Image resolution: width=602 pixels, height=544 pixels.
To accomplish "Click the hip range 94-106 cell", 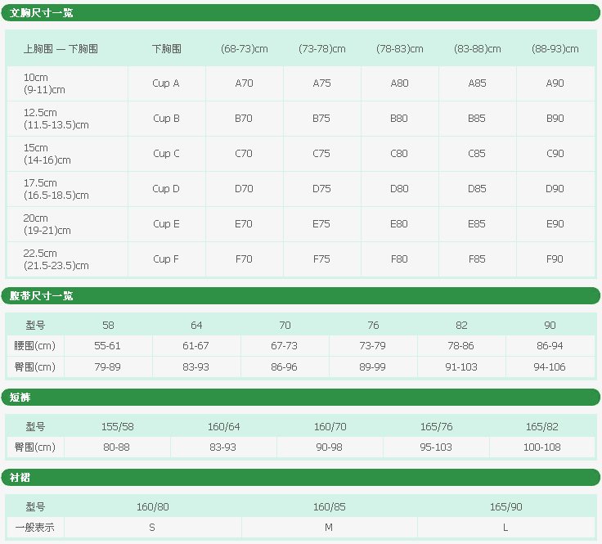I will pyautogui.click(x=550, y=367).
